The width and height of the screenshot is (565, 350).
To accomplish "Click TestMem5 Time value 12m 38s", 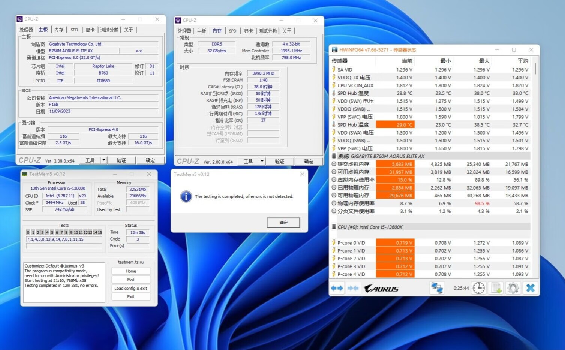I will click(x=138, y=232).
